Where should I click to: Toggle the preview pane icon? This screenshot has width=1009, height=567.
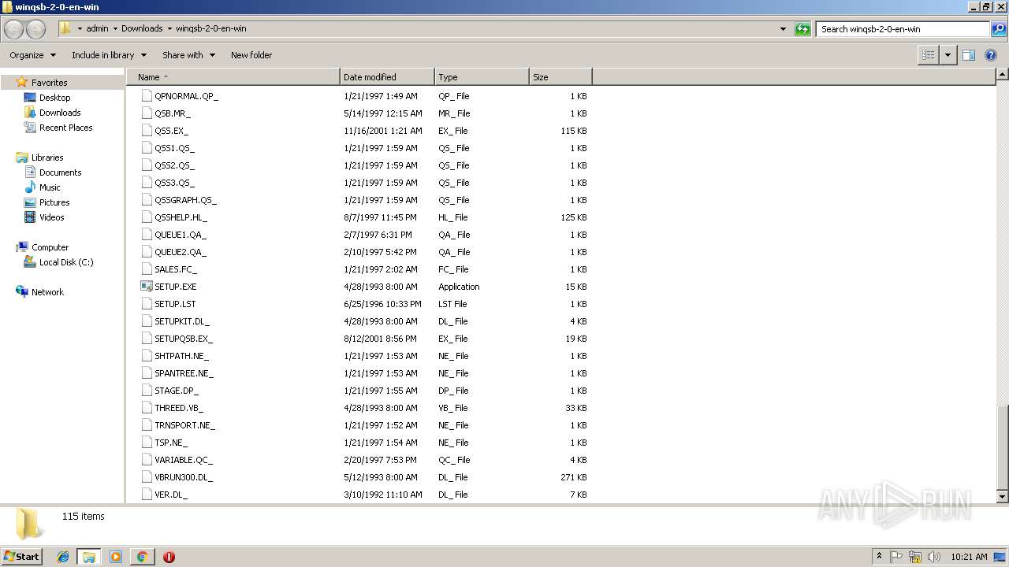(969, 55)
